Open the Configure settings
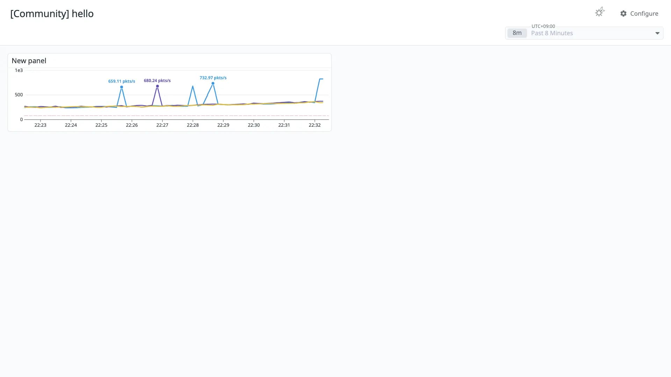Screen dimensions: 671x377 [x=639, y=14]
